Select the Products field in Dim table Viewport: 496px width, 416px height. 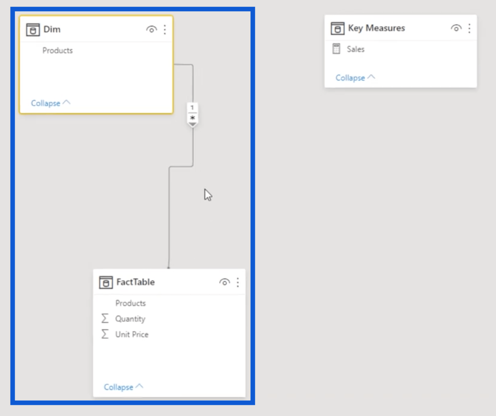pos(58,50)
